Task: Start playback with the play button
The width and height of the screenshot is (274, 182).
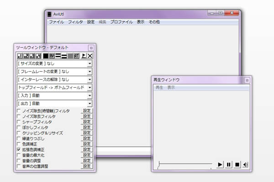Action: tap(220, 165)
